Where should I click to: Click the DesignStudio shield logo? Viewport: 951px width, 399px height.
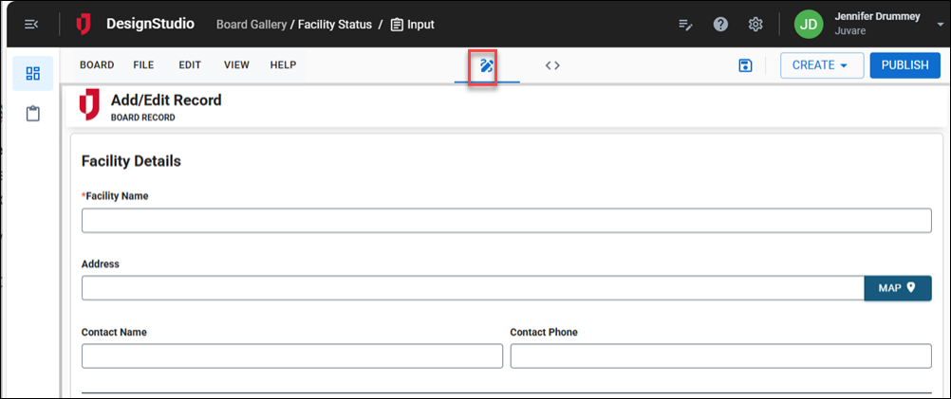(x=84, y=24)
